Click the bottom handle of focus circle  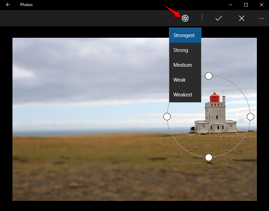[x=209, y=157]
